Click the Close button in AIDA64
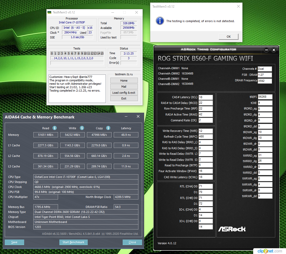Image resolution: width=286 pixels, height=254 pixels. pyautogui.click(x=132, y=242)
